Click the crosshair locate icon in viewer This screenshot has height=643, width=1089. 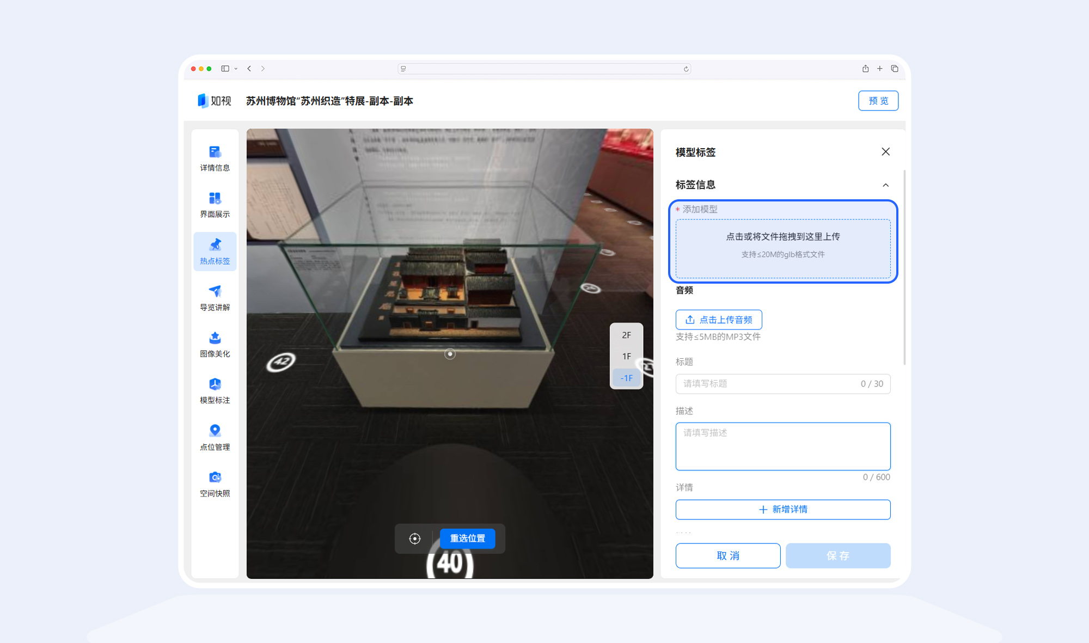click(x=415, y=538)
